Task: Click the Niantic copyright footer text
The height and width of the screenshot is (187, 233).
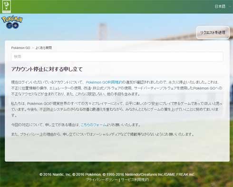Action: 116,175
